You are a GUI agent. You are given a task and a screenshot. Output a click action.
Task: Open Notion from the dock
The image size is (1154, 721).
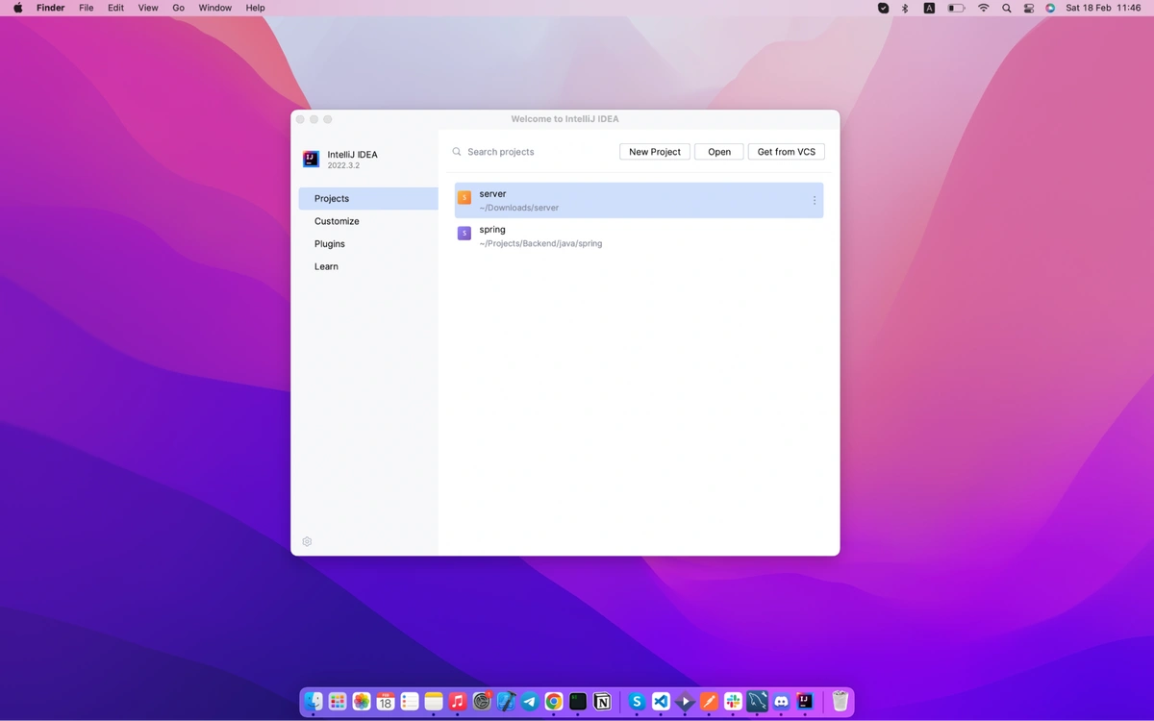[x=602, y=702]
